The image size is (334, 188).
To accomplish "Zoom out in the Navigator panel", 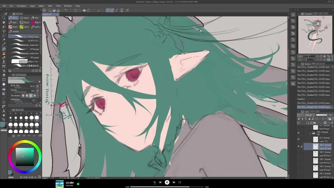I will tap(317, 56).
